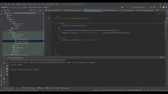Click the Pin Tab icon in Run panel
Image resolution: width=168 pixels, height=94 pixels.
click(x=4, y=83)
